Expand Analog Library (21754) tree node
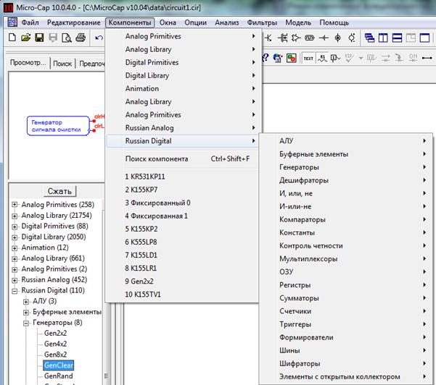The height and width of the screenshot is (385, 436). tap(15, 216)
